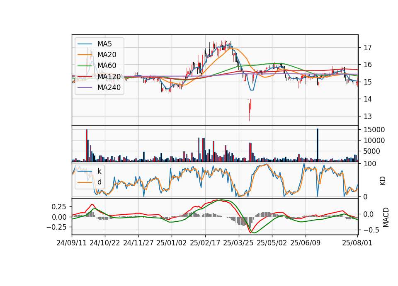Click the KD axis value 100

[370, 164]
